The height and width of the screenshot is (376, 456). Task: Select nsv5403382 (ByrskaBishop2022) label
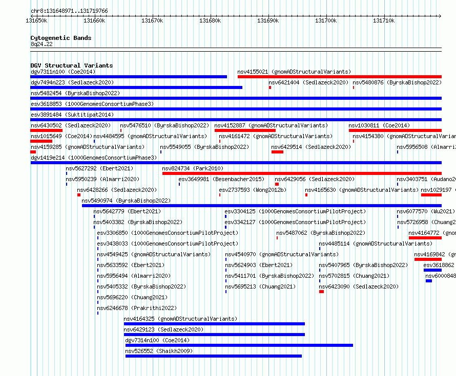pyautogui.click(x=138, y=222)
